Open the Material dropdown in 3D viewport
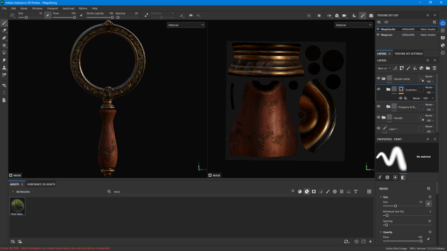Image resolution: width=447 pixels, height=251 pixels. [186, 25]
